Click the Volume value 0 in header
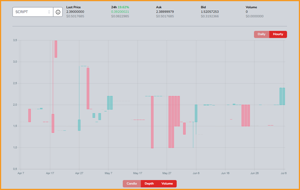300x190 pixels. click(246, 12)
